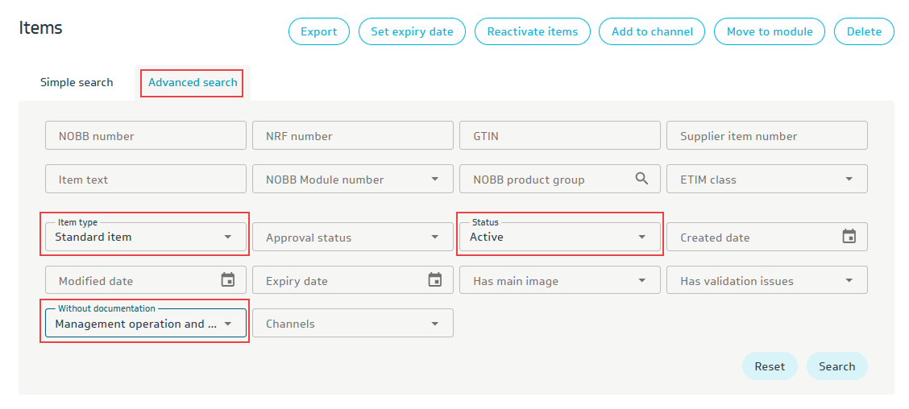
Task: Select the Advanced search tab
Action: [x=193, y=82]
